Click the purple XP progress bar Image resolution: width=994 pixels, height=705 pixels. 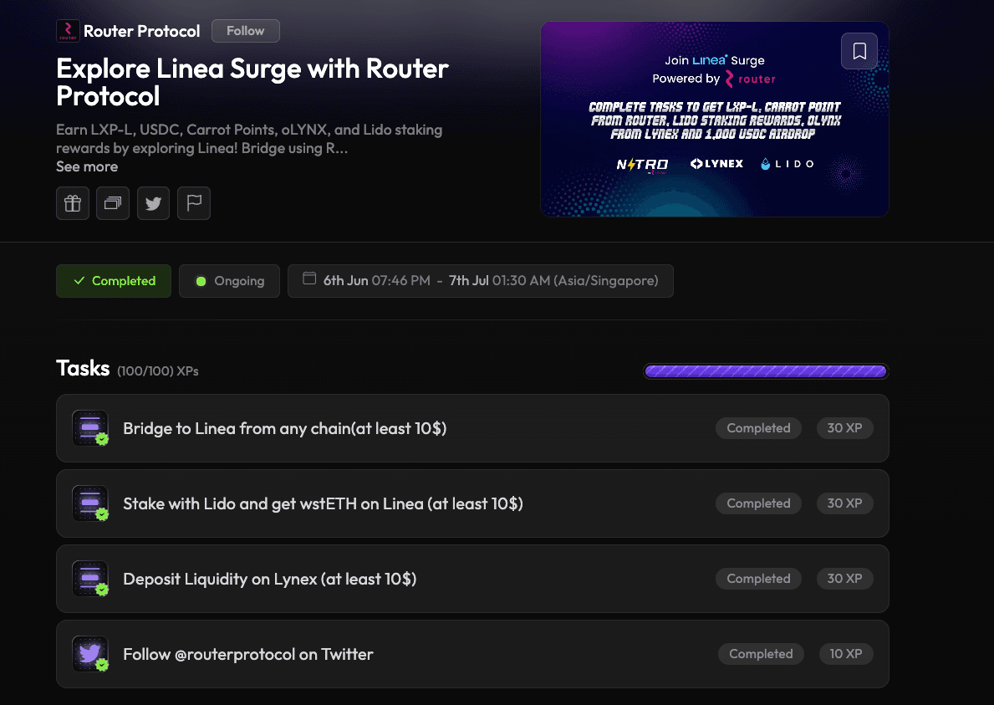[766, 370]
